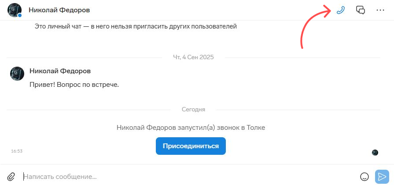Click the "Это личный чат" info notice
Image resolution: width=394 pixels, height=189 pixels.
[136, 27]
